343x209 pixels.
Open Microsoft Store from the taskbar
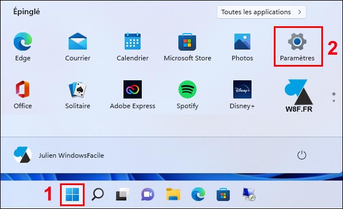[x=223, y=194]
